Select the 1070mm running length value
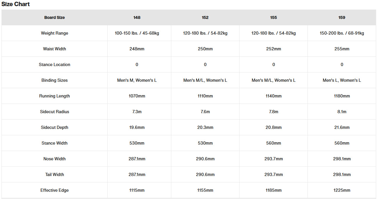The image size is (377, 199). point(137,96)
